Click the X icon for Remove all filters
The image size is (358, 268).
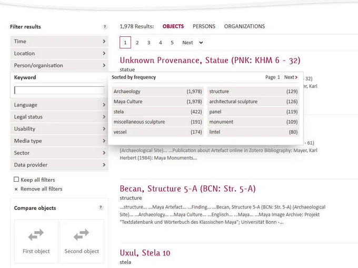pos(16,189)
